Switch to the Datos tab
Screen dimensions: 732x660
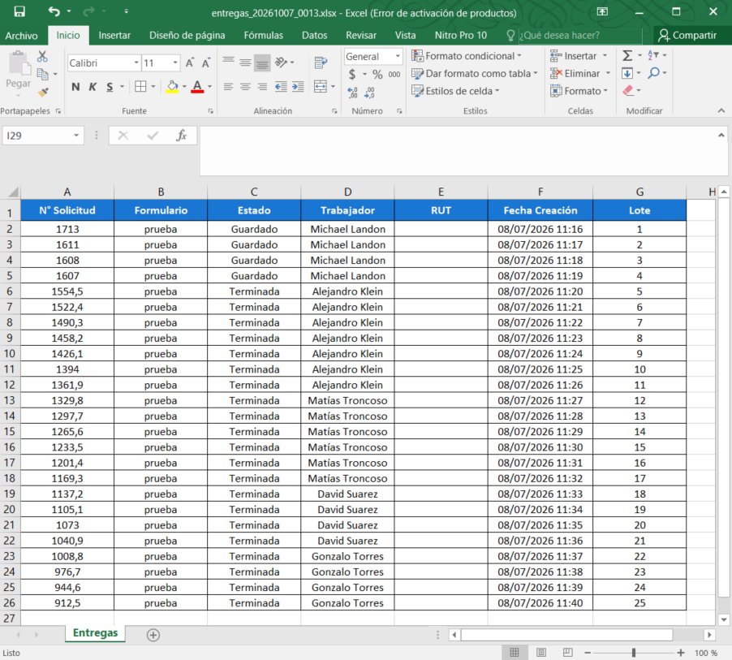[314, 36]
